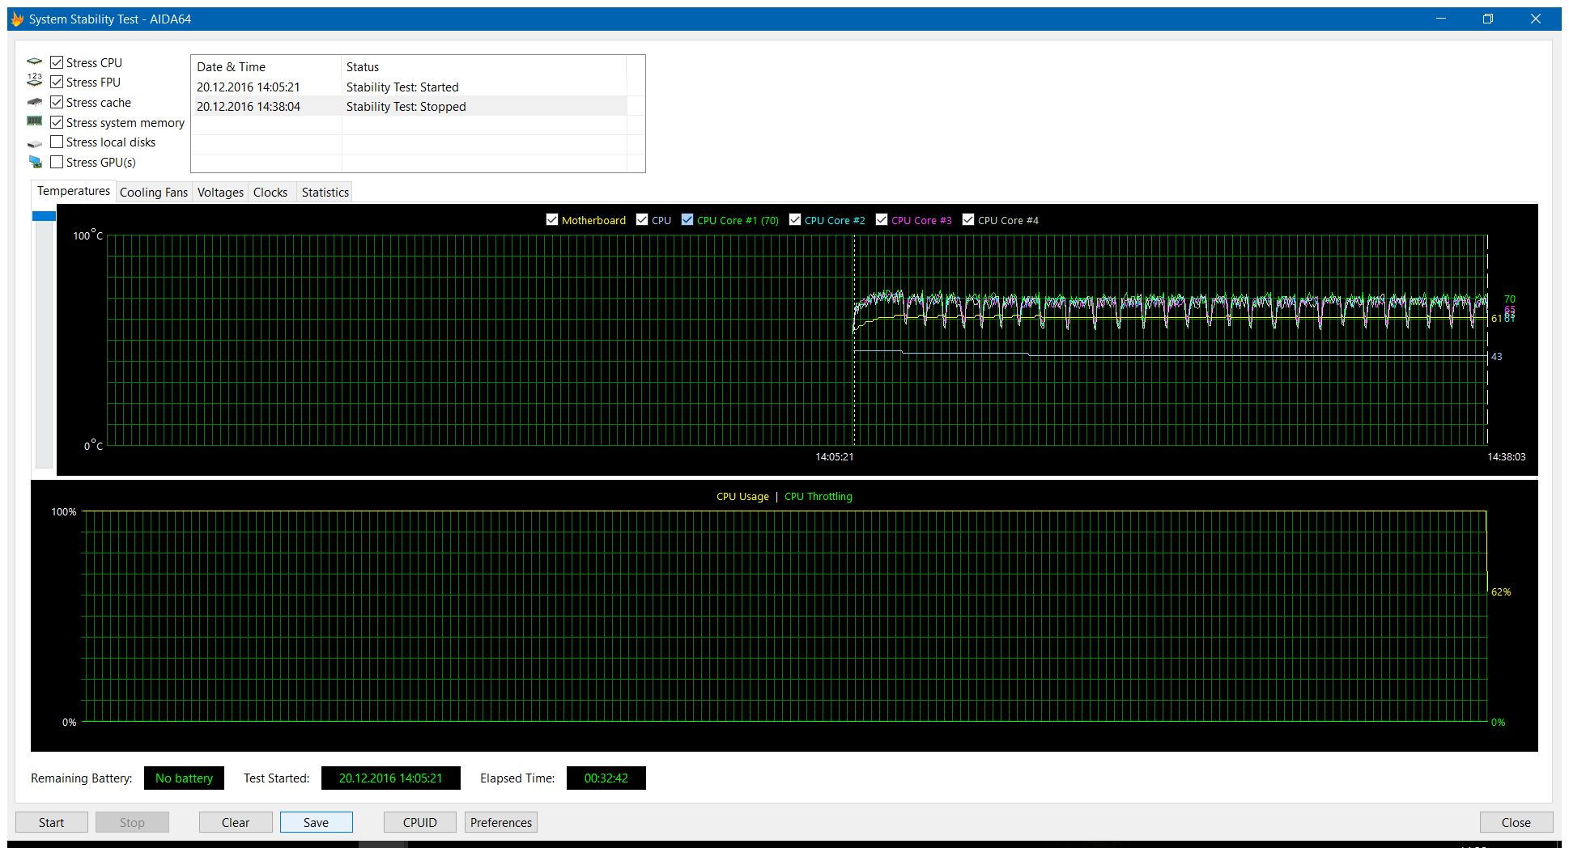This screenshot has height=848, width=1569.
Task: Open the CPUID panel button
Action: coord(419,822)
